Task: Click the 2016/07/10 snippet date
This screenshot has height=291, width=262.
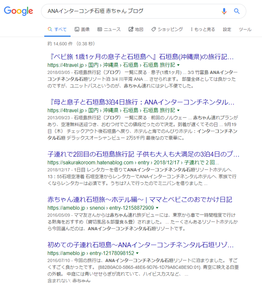Action: click(x=59, y=261)
